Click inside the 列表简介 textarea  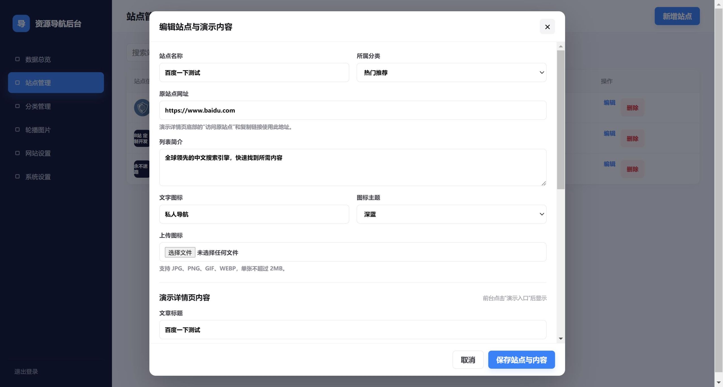coord(353,167)
